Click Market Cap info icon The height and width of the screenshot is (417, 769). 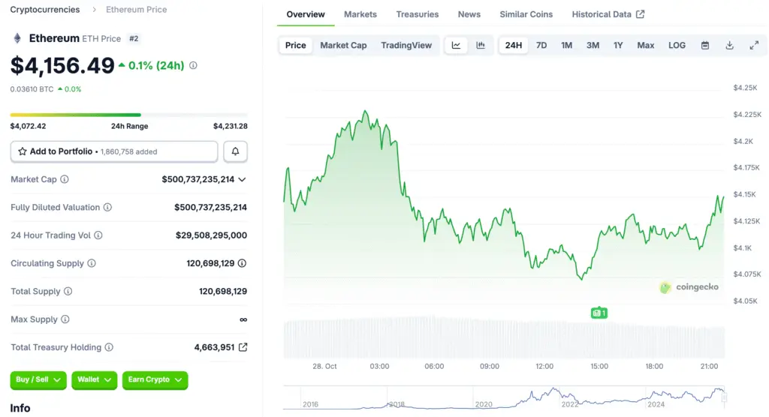[x=65, y=180]
